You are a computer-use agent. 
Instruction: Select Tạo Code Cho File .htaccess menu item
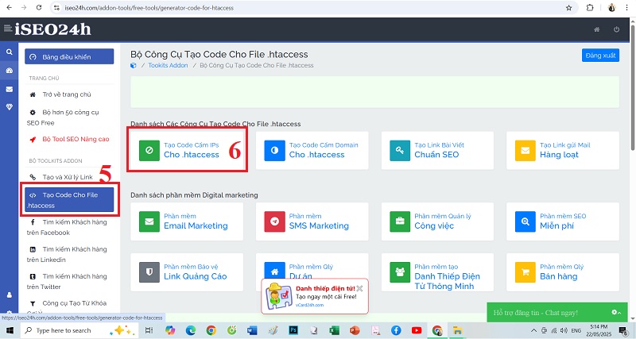pyautogui.click(x=69, y=200)
